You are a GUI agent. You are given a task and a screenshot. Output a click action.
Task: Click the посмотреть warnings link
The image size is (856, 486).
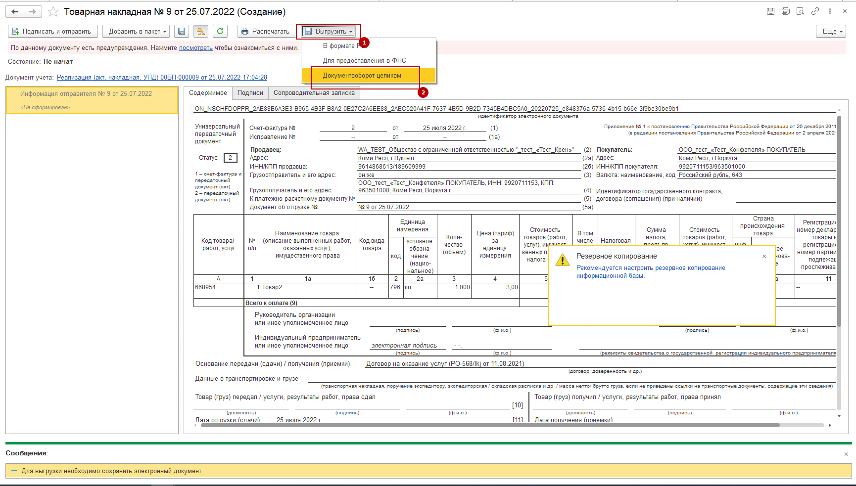(x=196, y=48)
